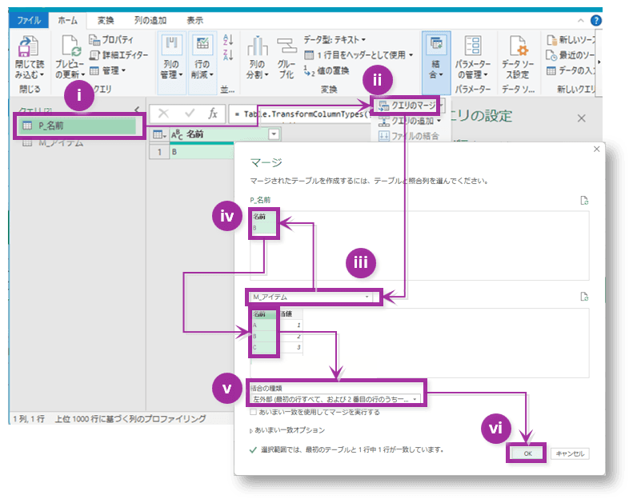Open 最近のソース

[571, 55]
